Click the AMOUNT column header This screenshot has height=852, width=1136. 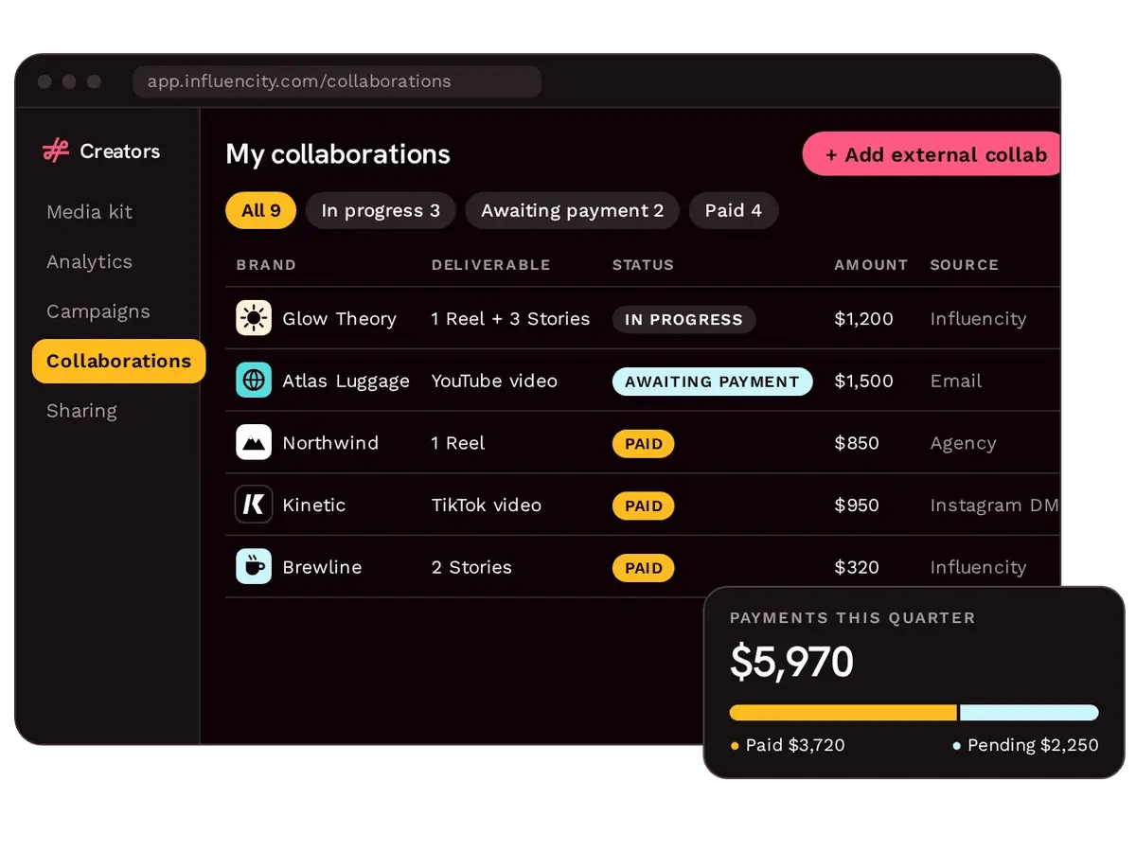tap(871, 265)
